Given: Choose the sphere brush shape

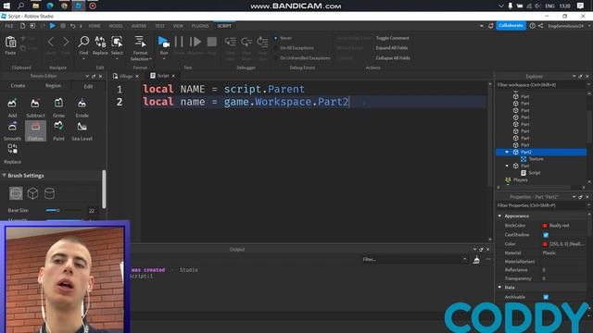Looking at the screenshot, I should [16, 193].
